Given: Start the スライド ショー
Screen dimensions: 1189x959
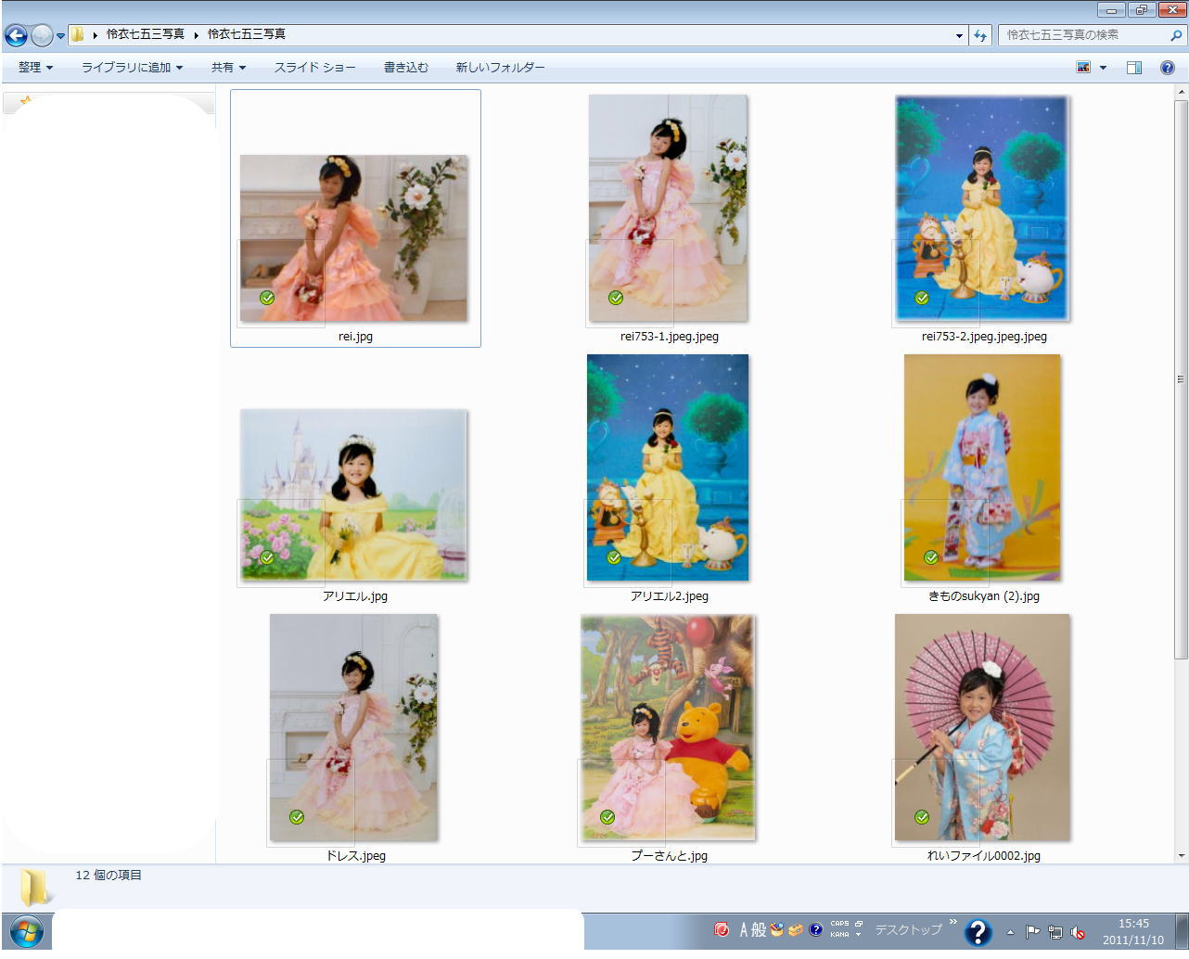Looking at the screenshot, I should tap(314, 68).
